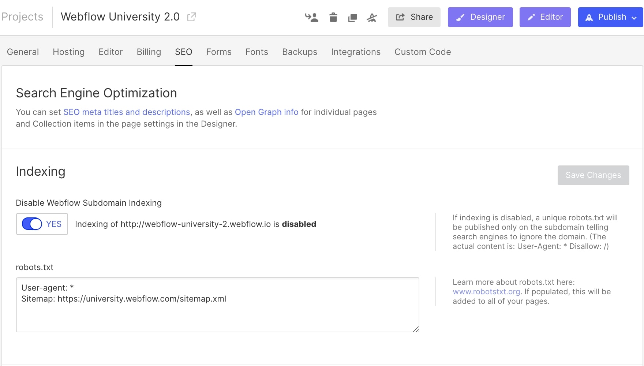The image size is (644, 366).
Task: Click inside the robots.txt text area
Action: (x=218, y=305)
